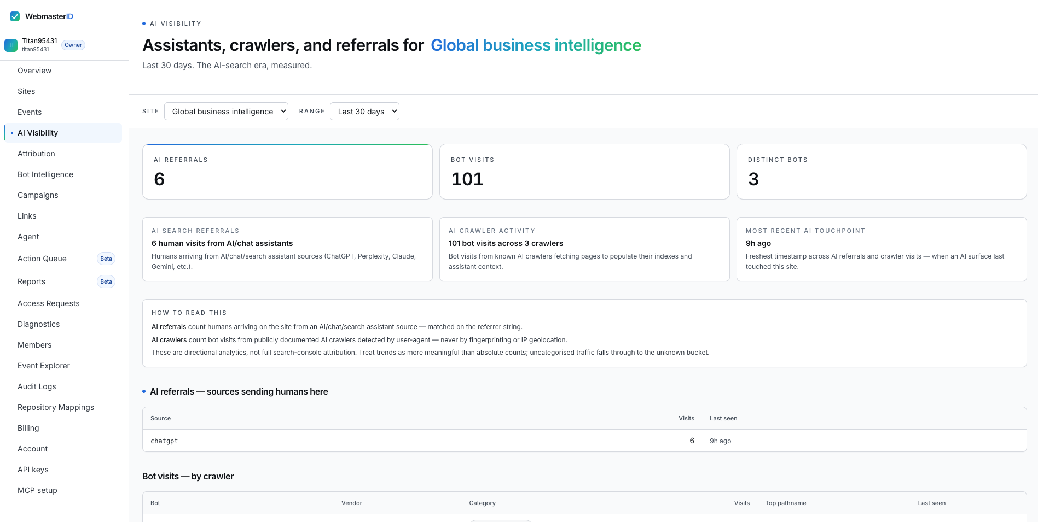Click 'Bot visits — by crawler' heading
The height and width of the screenshot is (522, 1038).
[x=188, y=476]
